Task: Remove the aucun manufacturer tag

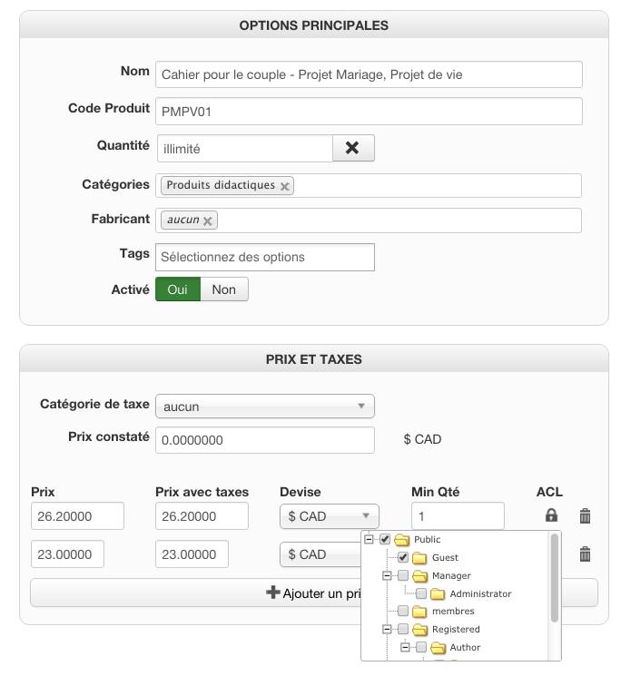Action: 208,220
